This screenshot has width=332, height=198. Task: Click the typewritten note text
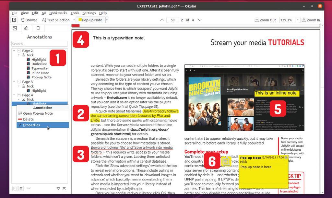click(x=119, y=38)
